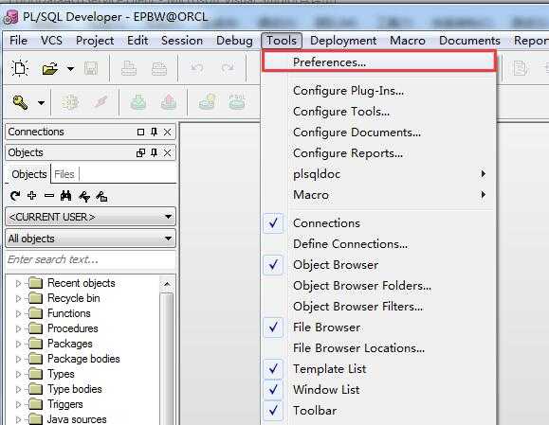Image resolution: width=549 pixels, height=425 pixels.
Task: Click the plus icon in Objects toolbar
Action: tap(32, 196)
